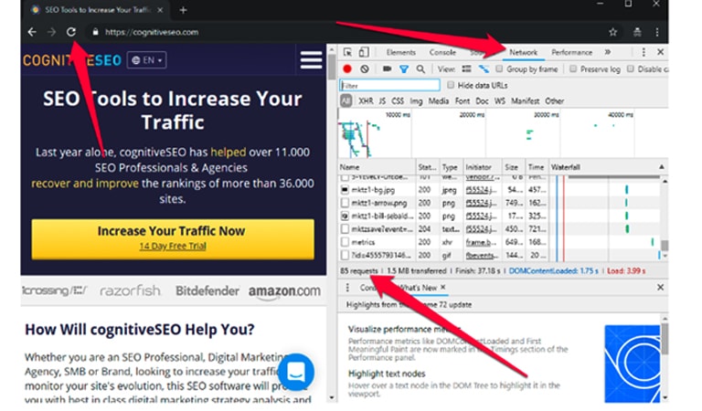The width and height of the screenshot is (702, 411).
Task: Open DevTools customize three-dot menu
Action: coord(643,52)
